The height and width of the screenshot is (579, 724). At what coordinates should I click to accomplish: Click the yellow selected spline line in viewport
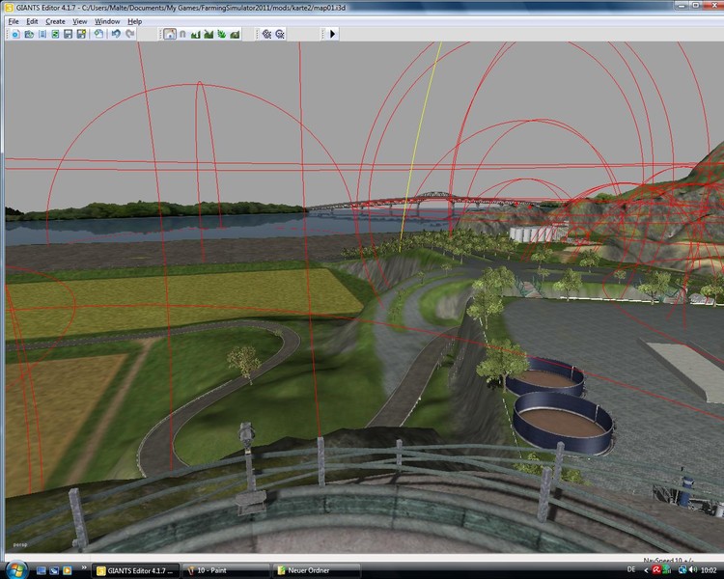(418, 148)
